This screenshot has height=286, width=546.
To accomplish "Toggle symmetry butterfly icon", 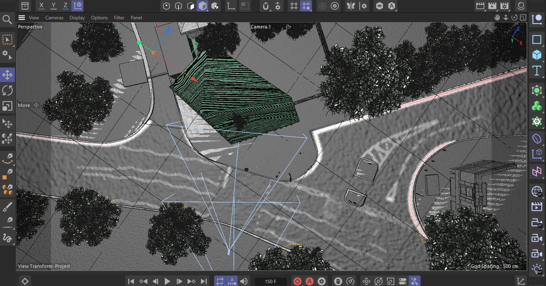I will click(351, 6).
